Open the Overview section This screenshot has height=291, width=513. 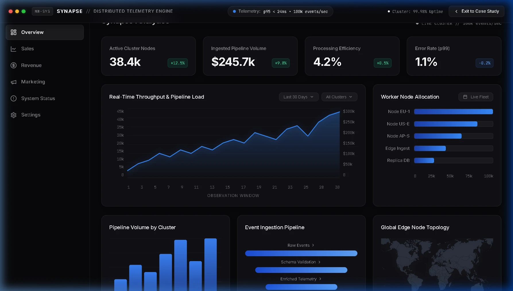(45, 32)
